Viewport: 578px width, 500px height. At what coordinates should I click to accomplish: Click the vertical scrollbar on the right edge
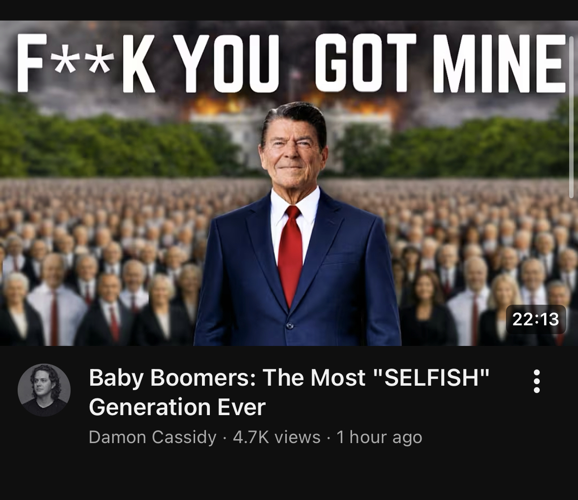[571, 117]
